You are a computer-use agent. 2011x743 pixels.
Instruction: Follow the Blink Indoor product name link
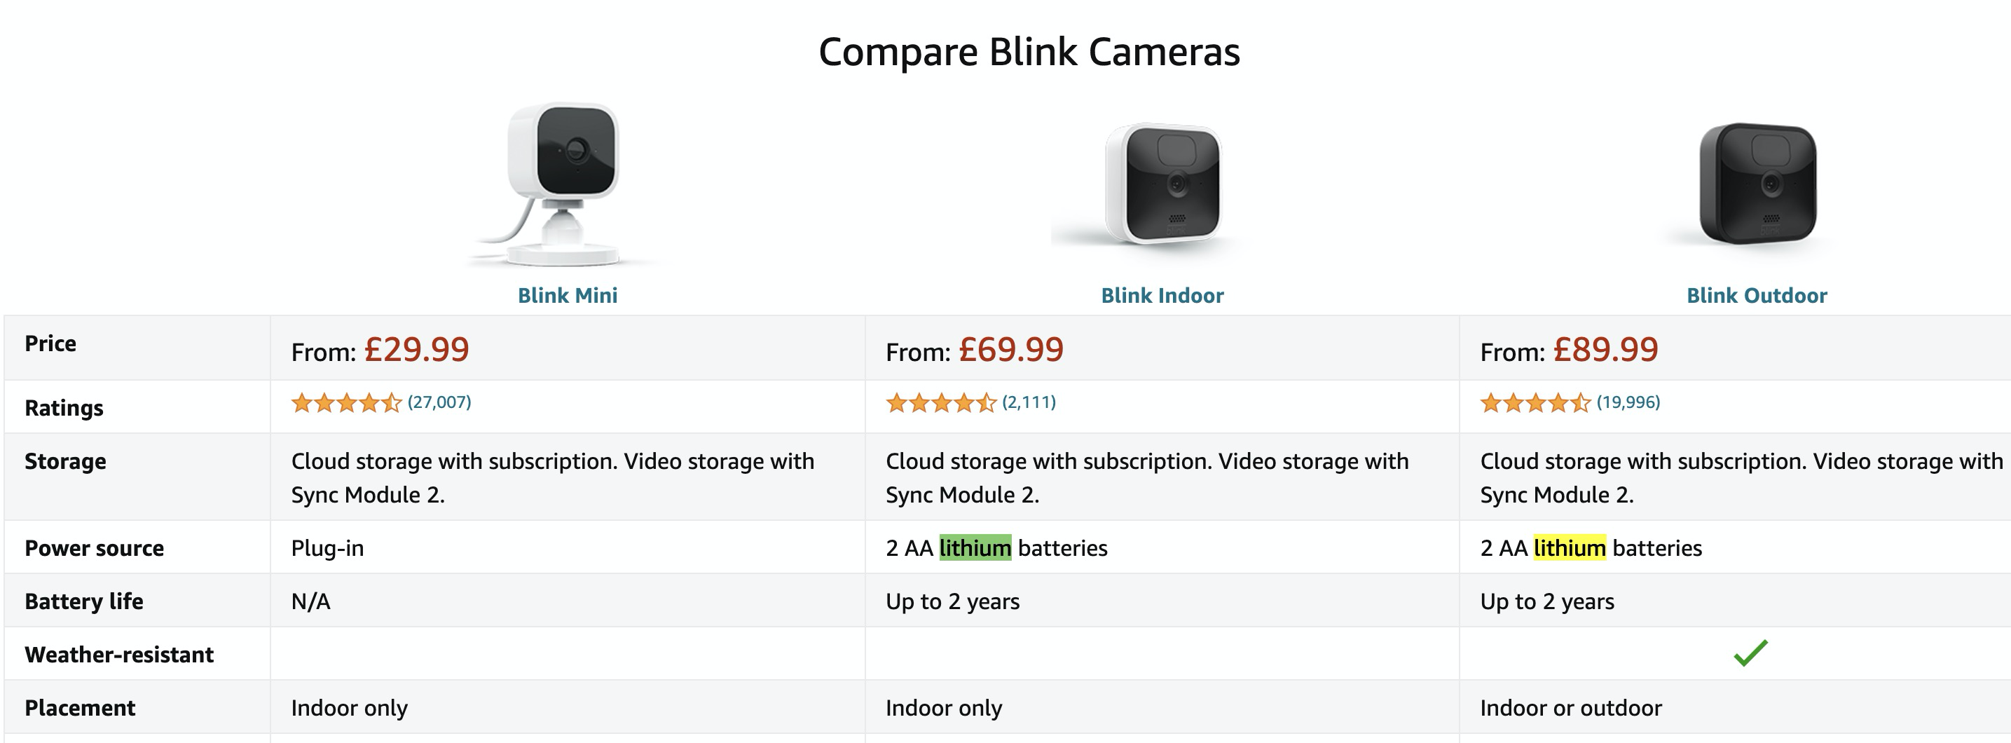click(x=1162, y=295)
